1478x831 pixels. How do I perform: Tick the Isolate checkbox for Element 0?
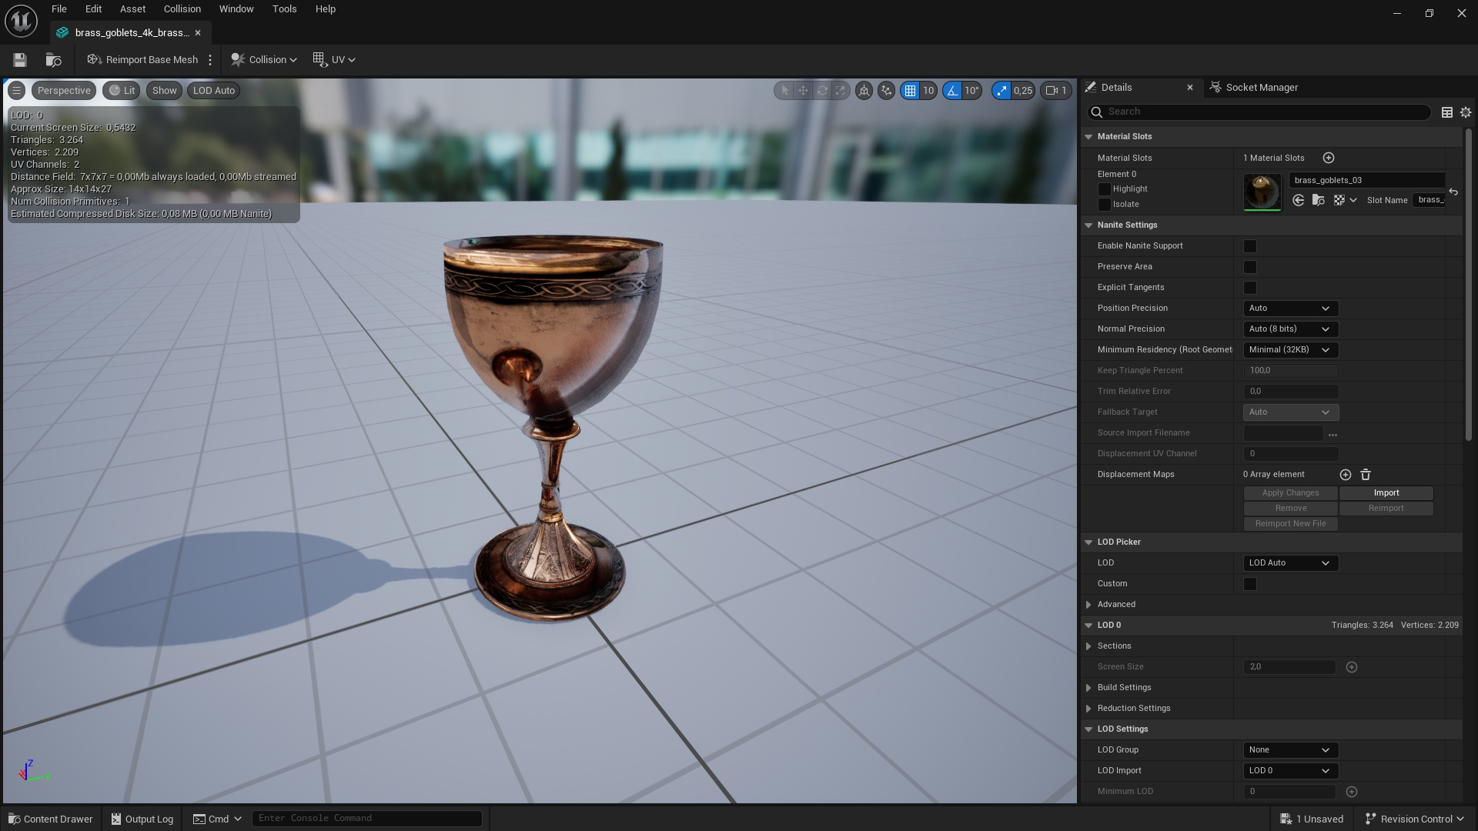click(1105, 205)
